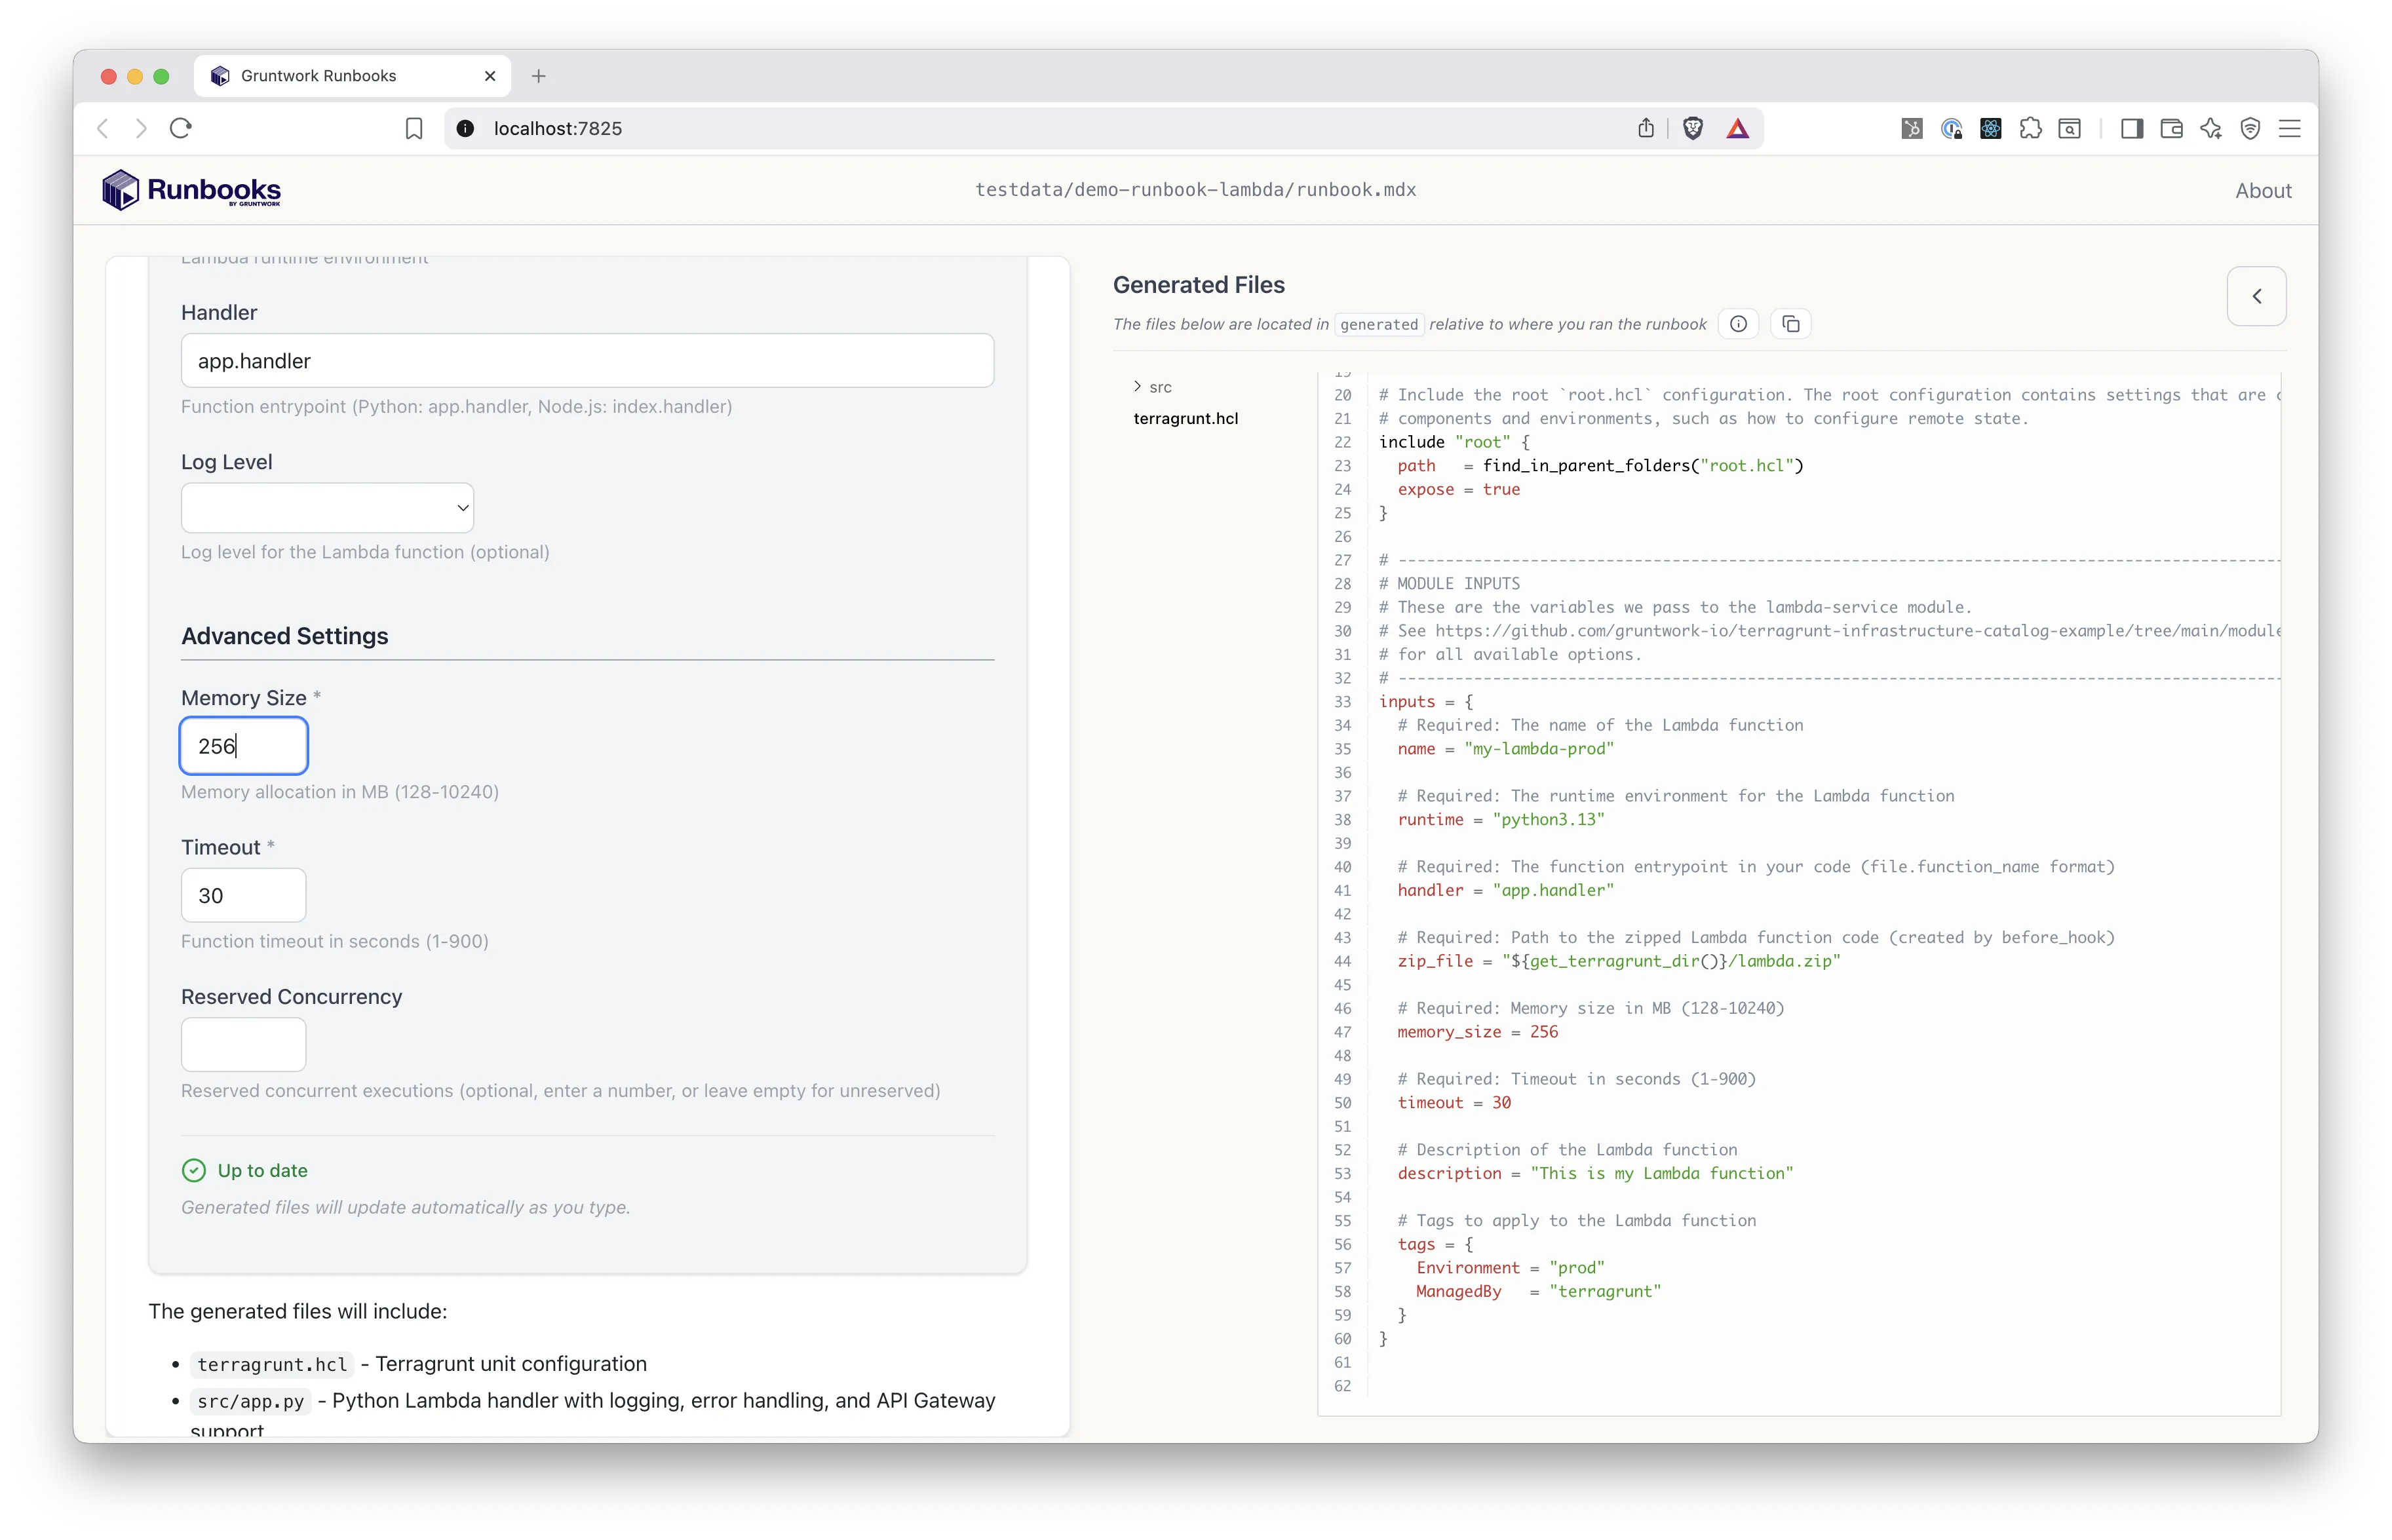The image size is (2392, 1540).
Task: Open the Log Level dropdown
Action: [327, 507]
